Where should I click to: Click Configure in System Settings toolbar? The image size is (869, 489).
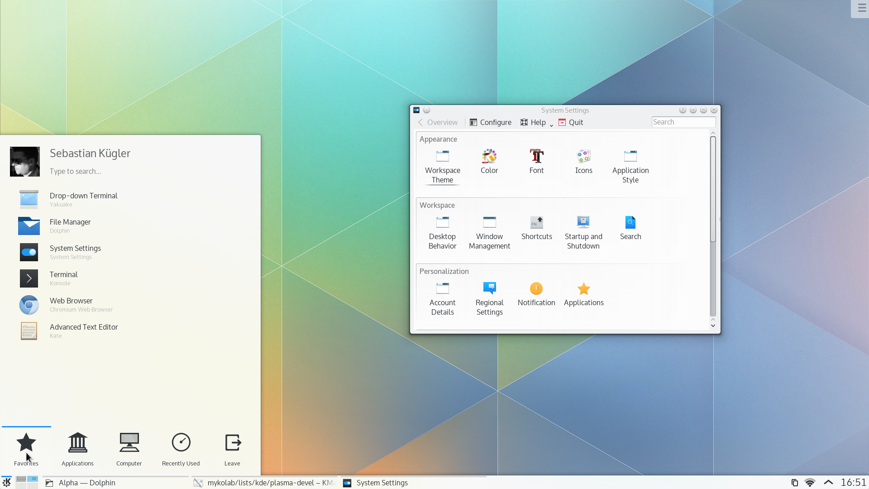click(x=491, y=122)
